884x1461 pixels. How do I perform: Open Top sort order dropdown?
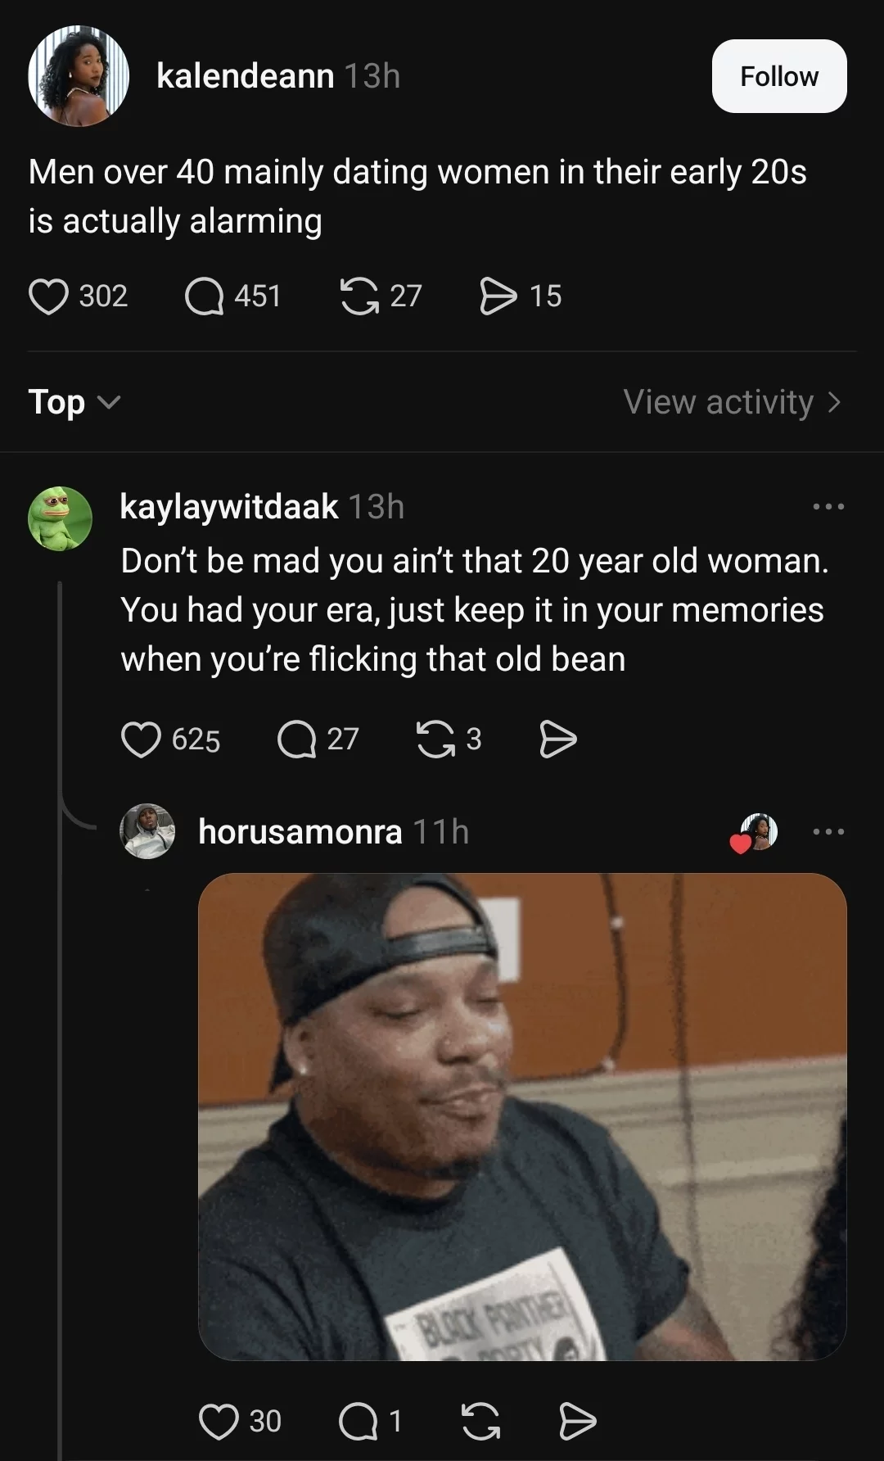(x=74, y=402)
